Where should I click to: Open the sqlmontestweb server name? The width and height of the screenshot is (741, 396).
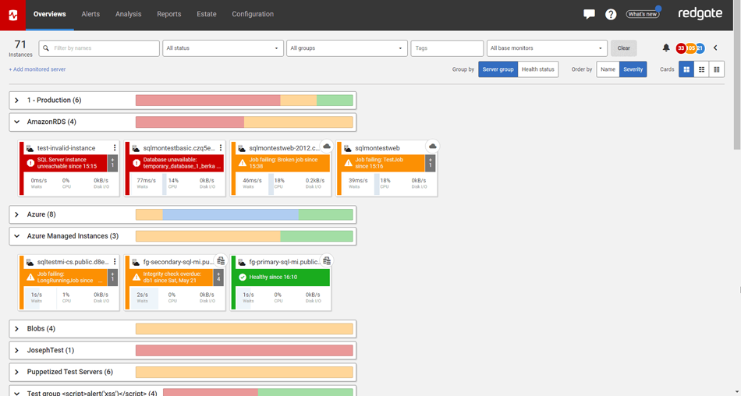(378, 148)
